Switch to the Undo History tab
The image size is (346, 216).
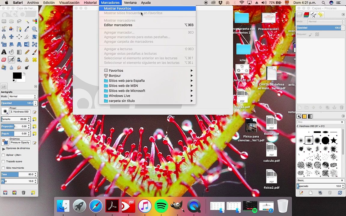321,15
